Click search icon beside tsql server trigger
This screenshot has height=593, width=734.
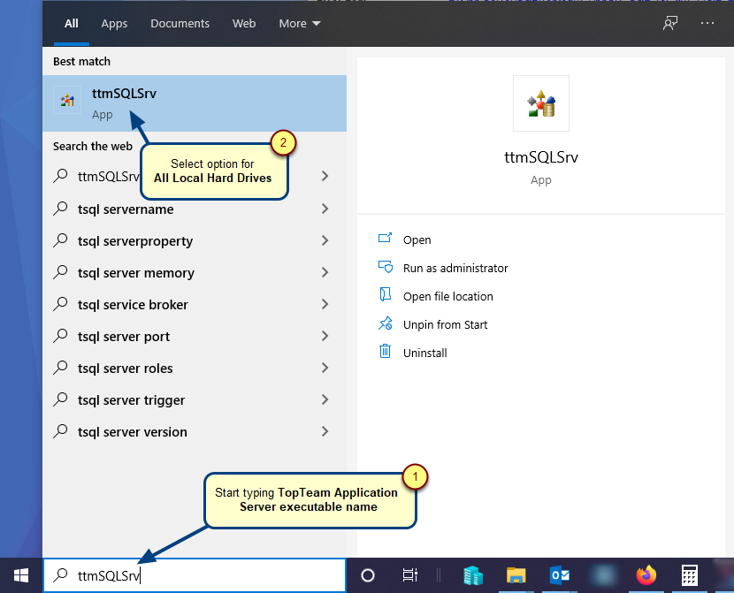[60, 399]
